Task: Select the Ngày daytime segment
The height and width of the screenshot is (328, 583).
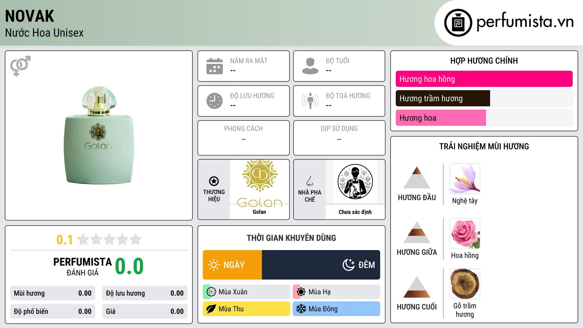Action: point(232,265)
